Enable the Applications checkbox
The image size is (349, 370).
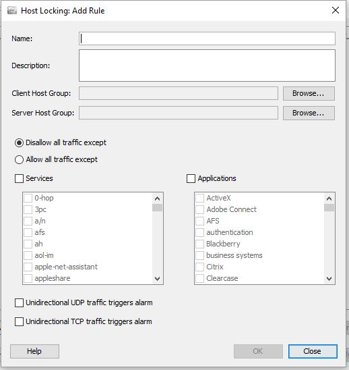point(191,179)
